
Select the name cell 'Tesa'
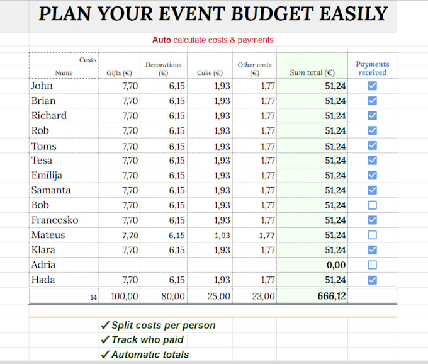pos(64,161)
